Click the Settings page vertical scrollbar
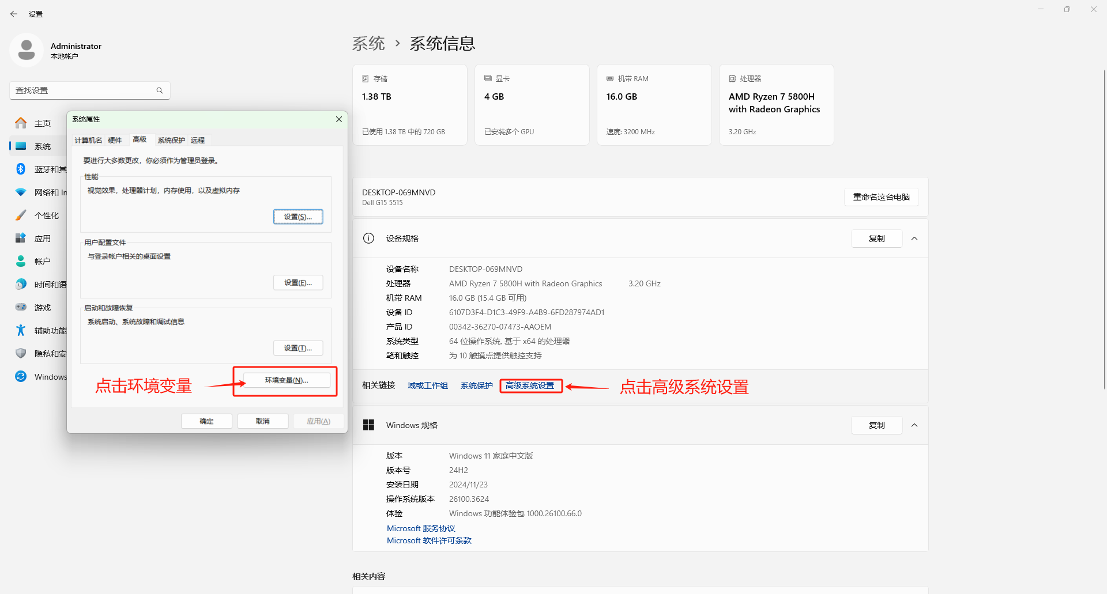This screenshot has height=594, width=1107. (1104, 230)
